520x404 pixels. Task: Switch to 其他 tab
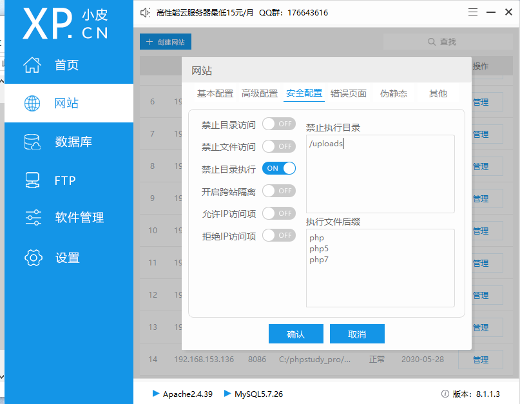[x=438, y=93]
